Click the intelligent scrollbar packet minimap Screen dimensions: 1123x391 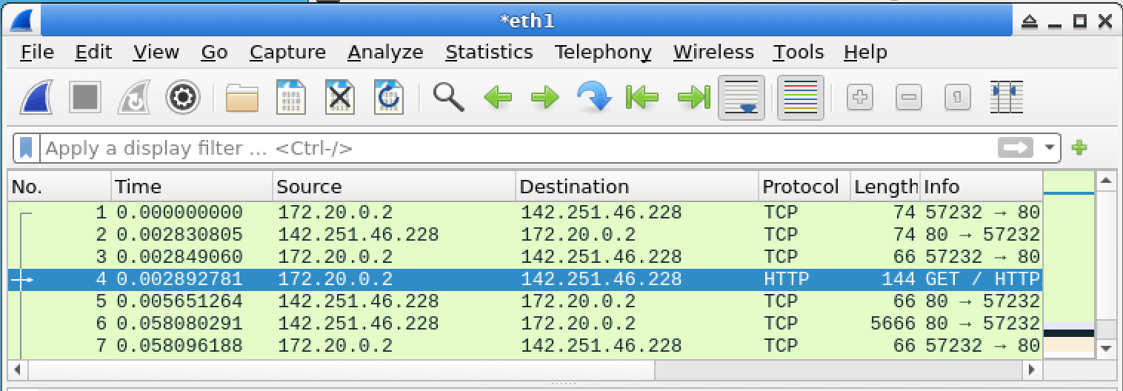tap(1068, 264)
